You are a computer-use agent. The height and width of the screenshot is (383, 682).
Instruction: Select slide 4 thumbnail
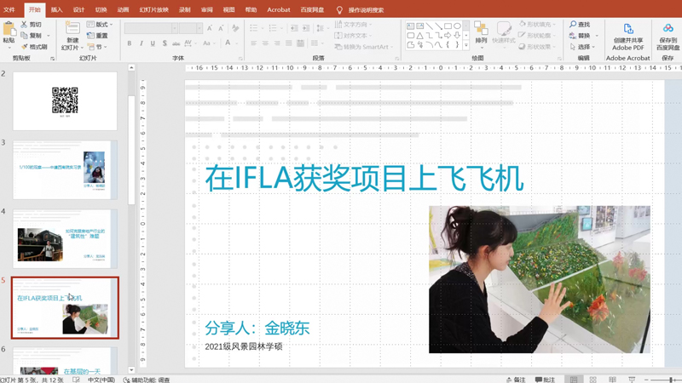pyautogui.click(x=65, y=239)
